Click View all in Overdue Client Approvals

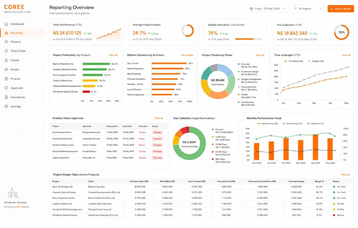159,118
